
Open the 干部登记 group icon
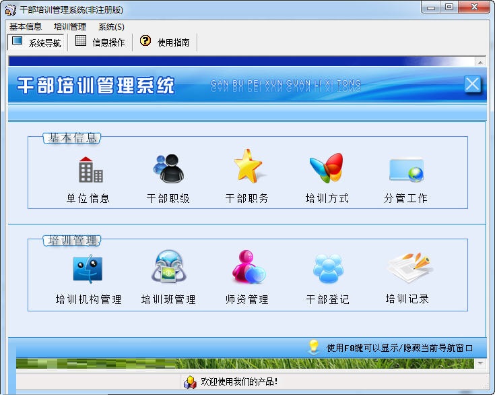[328, 268]
